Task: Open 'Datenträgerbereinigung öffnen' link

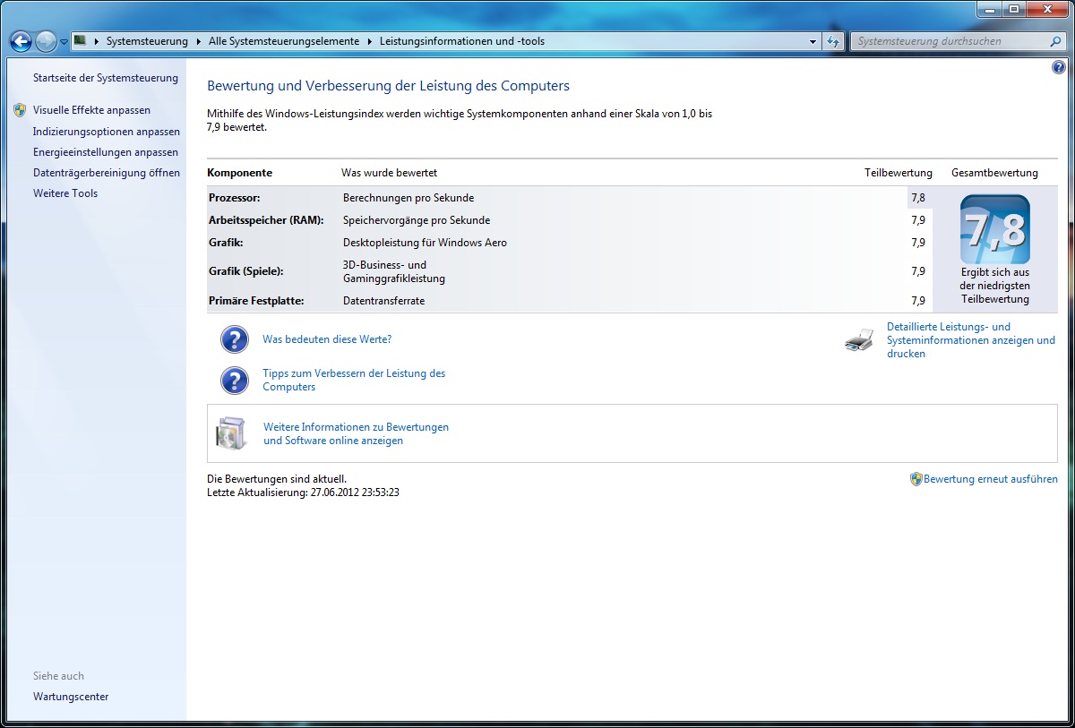Action: (x=107, y=173)
